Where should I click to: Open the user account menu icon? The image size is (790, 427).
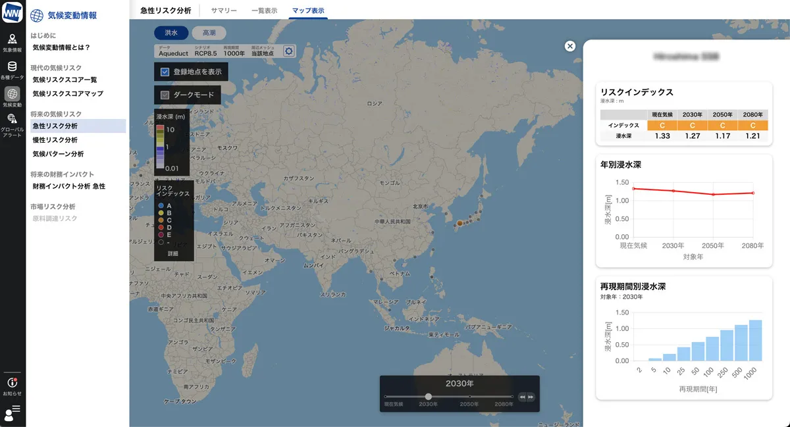pos(12,413)
